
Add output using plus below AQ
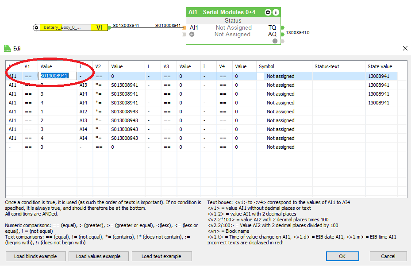(x=275, y=41)
